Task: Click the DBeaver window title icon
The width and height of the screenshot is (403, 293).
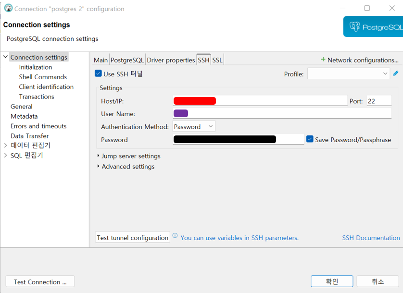Action: 8,8
